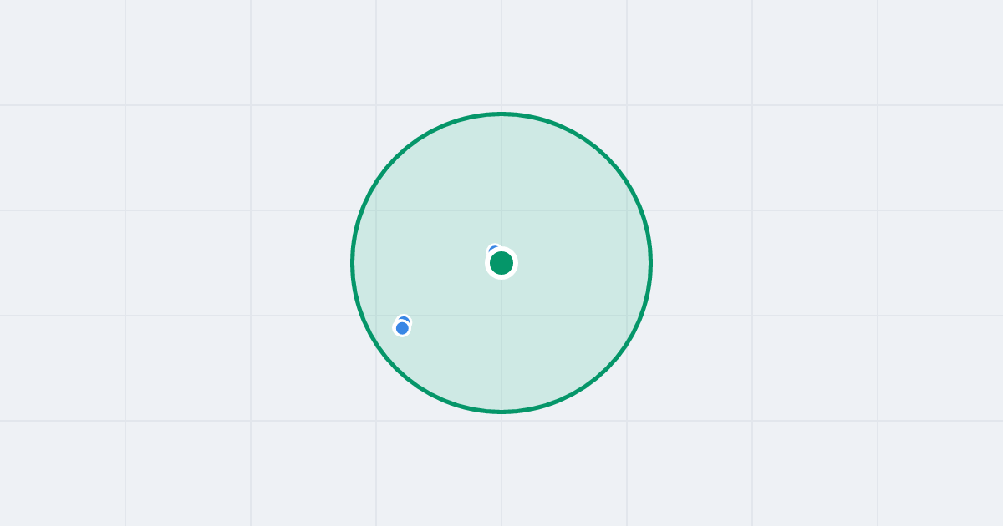Image resolution: width=1003 pixels, height=526 pixels.
Task: Select the front blue marker in the lower-left pair
Action: point(402,328)
